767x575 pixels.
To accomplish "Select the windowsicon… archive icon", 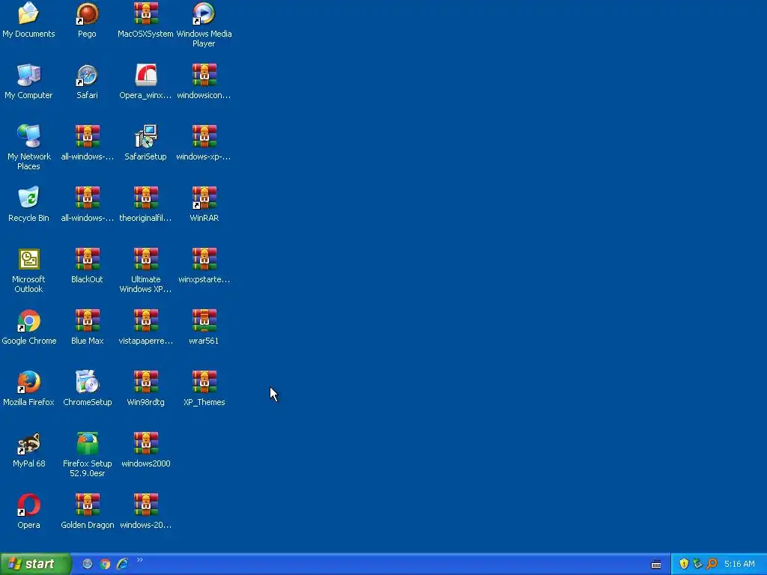I will (x=204, y=76).
